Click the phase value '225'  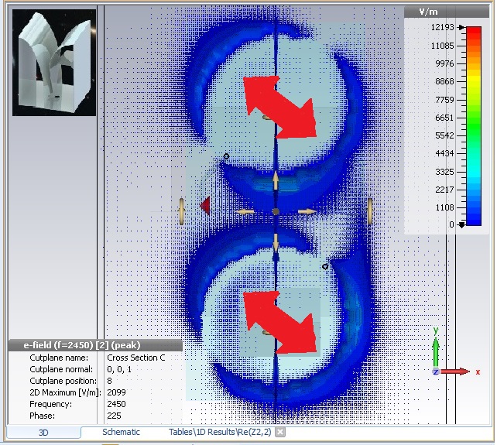114,416
